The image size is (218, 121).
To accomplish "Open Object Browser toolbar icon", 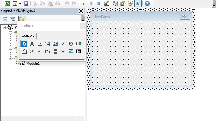I will coord(130,4).
